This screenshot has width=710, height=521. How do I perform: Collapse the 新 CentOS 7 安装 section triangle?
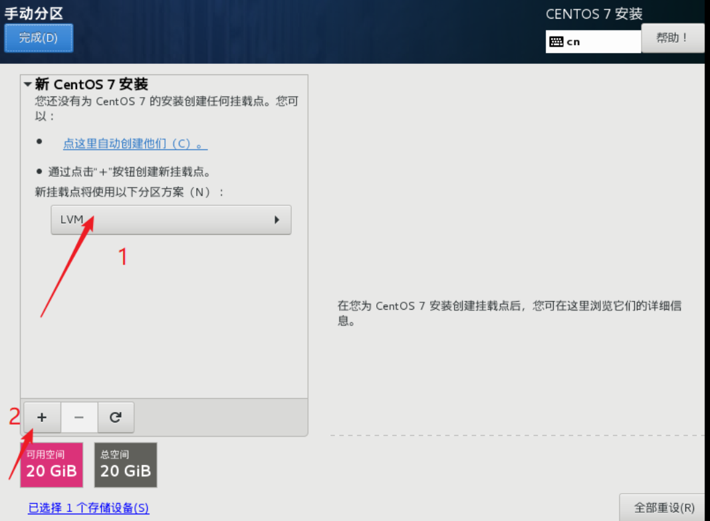[x=28, y=84]
